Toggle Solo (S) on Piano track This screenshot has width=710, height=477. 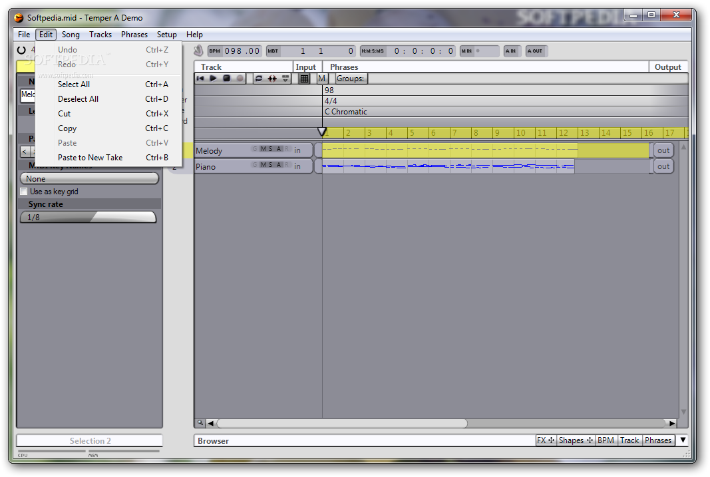tap(270, 165)
